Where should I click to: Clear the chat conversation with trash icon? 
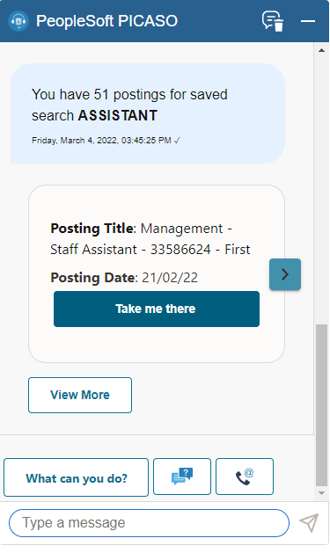(273, 21)
